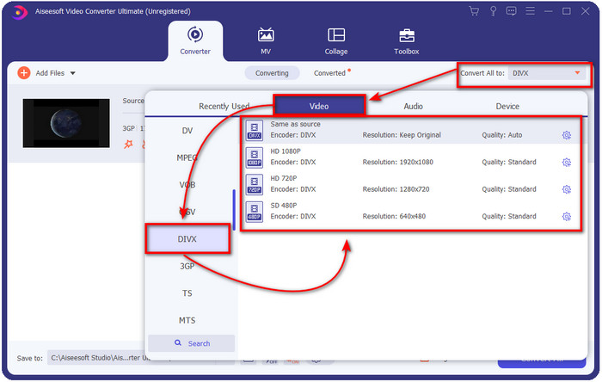This screenshot has width=602, height=382.
Task: Show the Converting list
Action: point(272,73)
